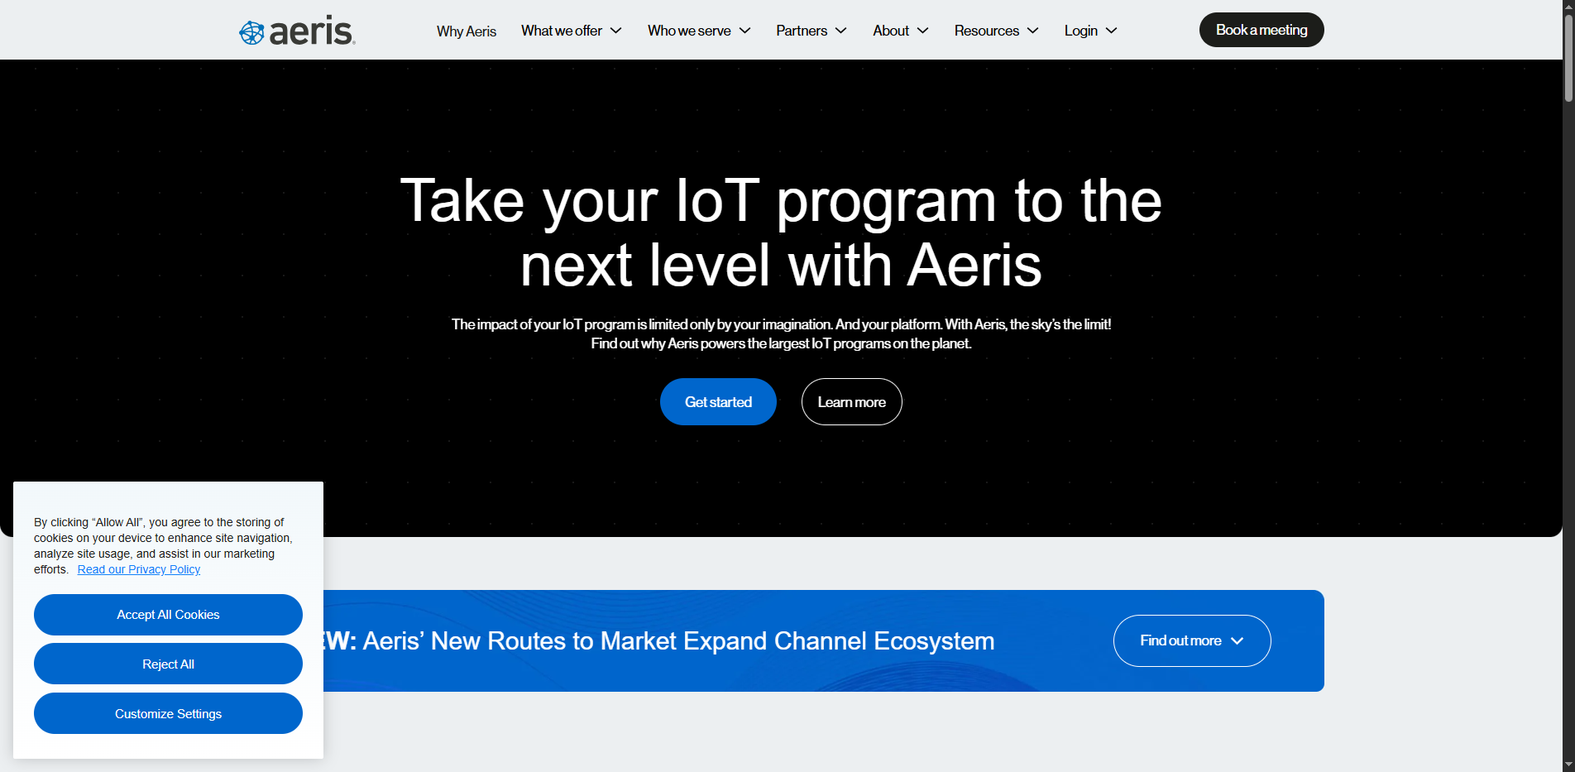Open the Why Aeris page
Viewport: 1575px width, 772px height.
coord(467,31)
